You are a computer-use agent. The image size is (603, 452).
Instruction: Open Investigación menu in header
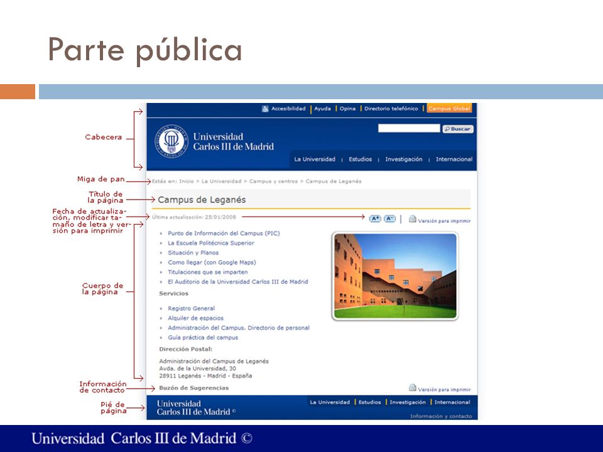403,159
